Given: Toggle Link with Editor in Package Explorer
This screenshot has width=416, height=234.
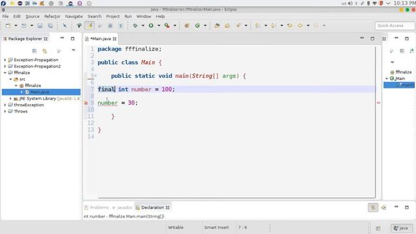Looking at the screenshot, I should coord(45,51).
